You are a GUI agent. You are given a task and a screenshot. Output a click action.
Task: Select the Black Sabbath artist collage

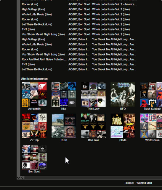pos(151,94)
